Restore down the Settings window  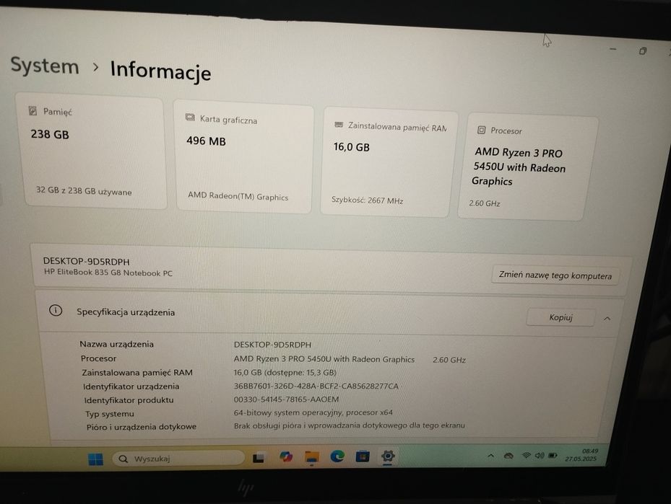click(x=642, y=51)
